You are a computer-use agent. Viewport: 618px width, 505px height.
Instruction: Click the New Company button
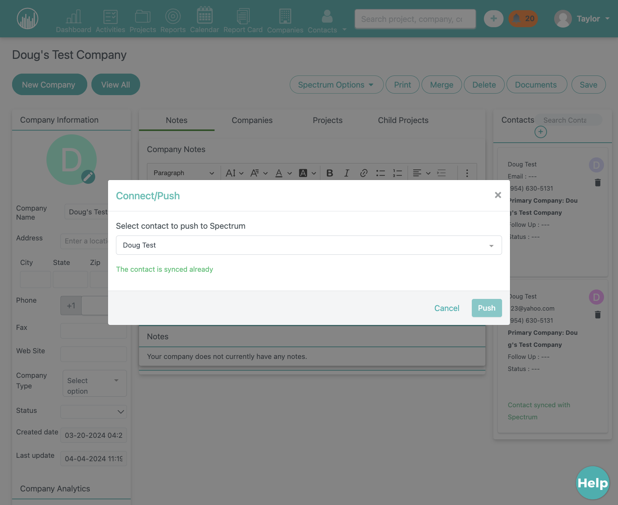click(x=49, y=85)
